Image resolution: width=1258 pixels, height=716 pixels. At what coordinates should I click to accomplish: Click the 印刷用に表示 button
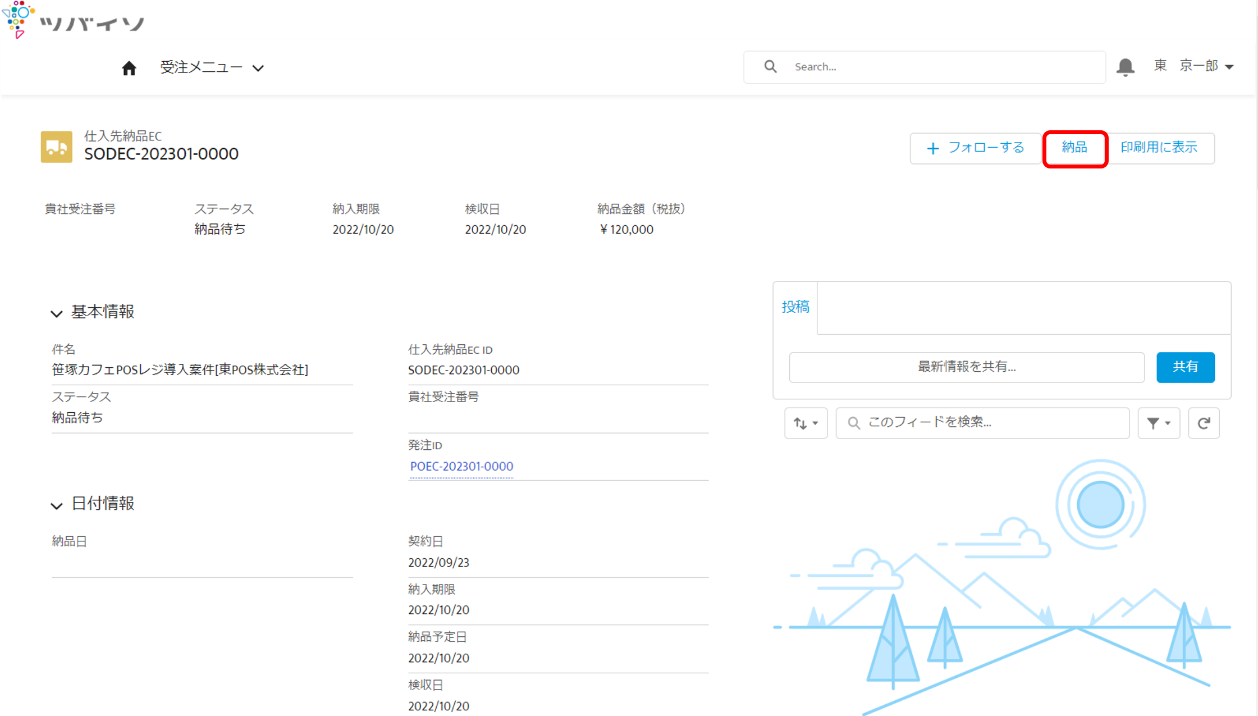[x=1159, y=148]
